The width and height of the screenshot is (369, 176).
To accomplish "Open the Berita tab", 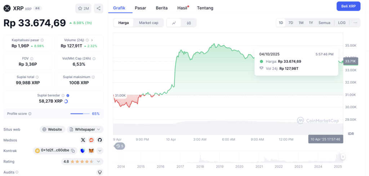I will (162, 8).
